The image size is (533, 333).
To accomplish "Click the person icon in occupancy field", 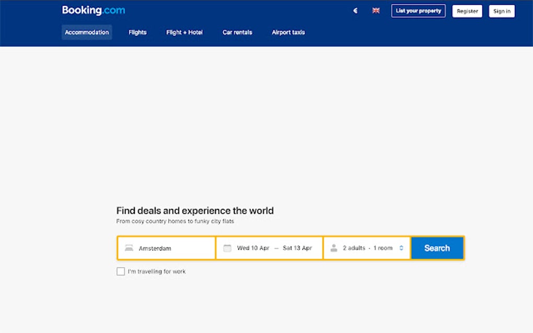I will click(333, 248).
